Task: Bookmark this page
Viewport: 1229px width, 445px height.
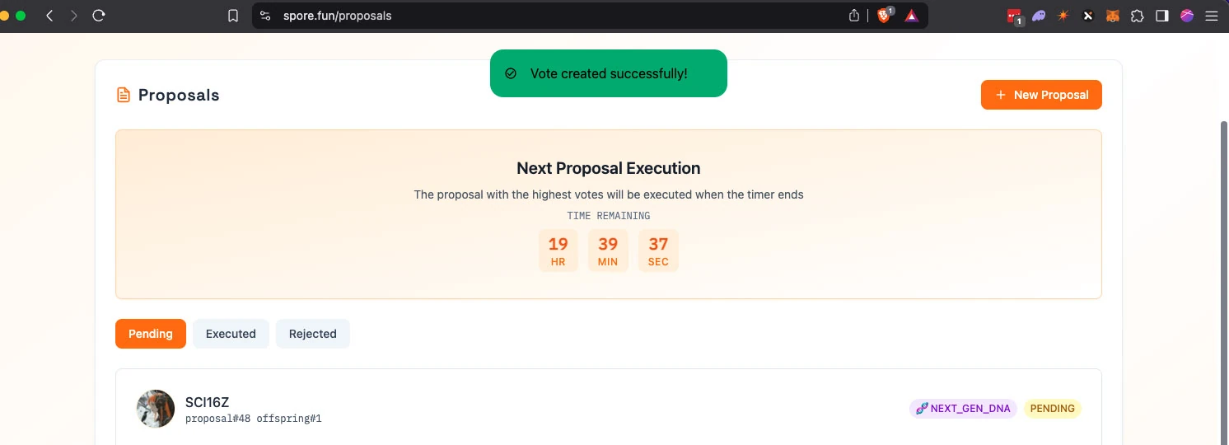Action: pyautogui.click(x=233, y=16)
